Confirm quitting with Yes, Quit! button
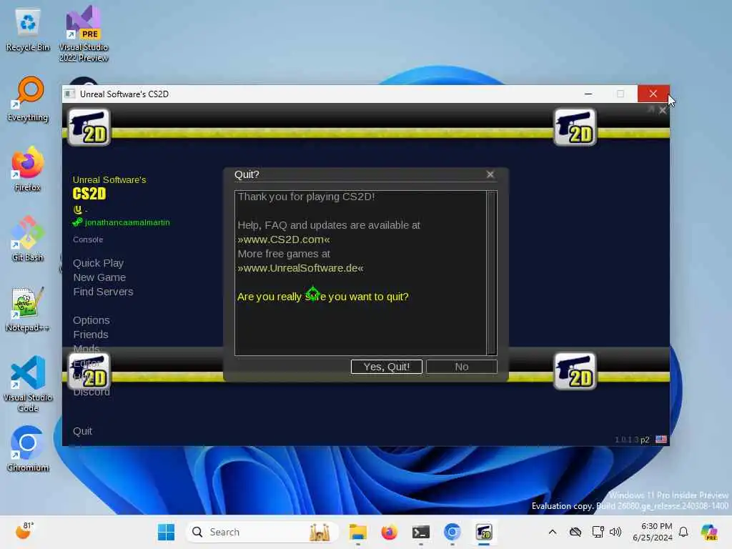This screenshot has width=732, height=549. 386,367
